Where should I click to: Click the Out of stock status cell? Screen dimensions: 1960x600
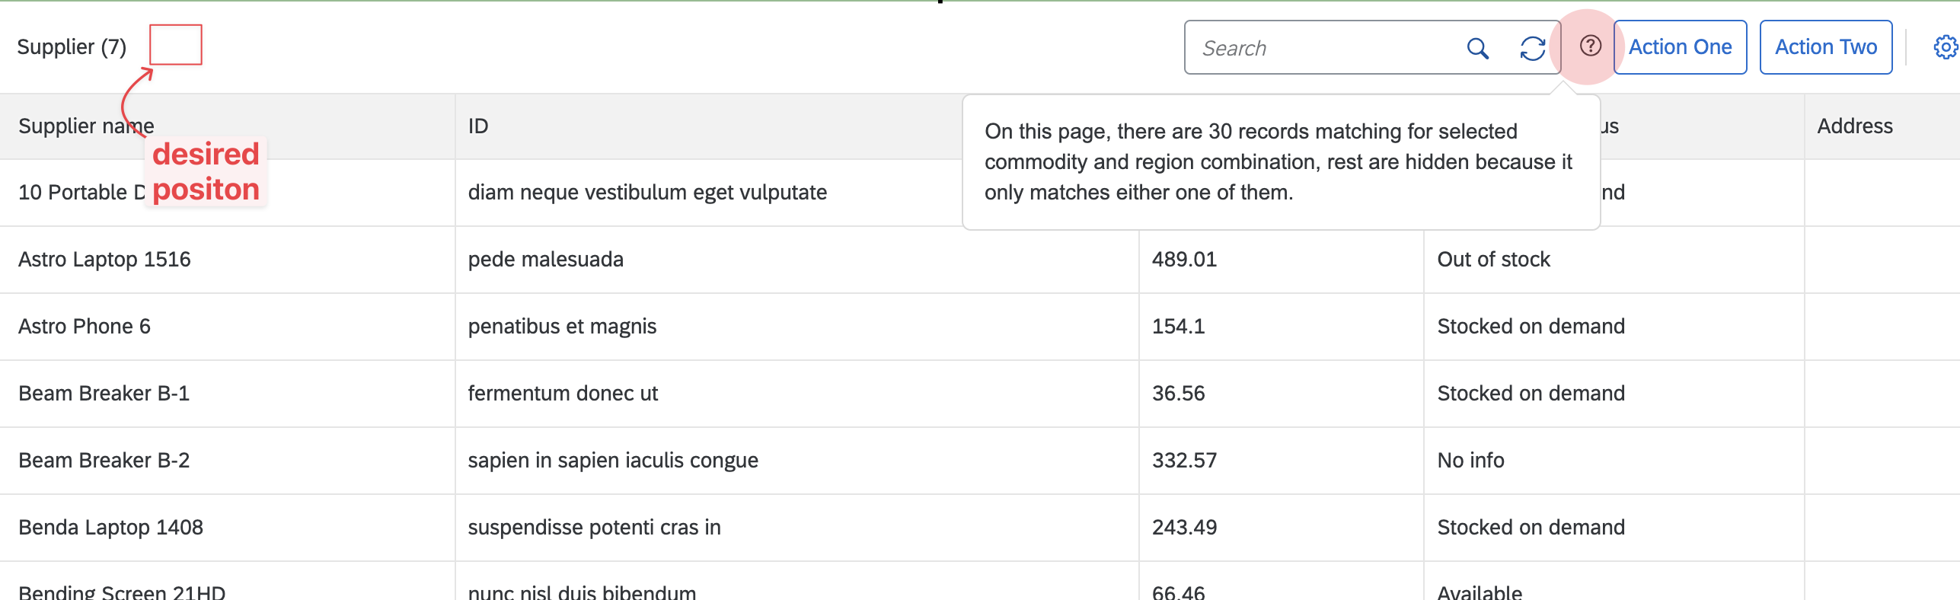point(1492,259)
